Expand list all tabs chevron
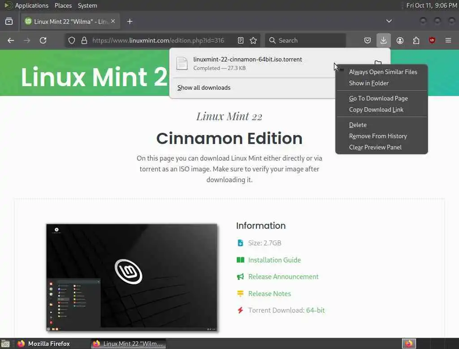The width and height of the screenshot is (459, 349). [389, 21]
